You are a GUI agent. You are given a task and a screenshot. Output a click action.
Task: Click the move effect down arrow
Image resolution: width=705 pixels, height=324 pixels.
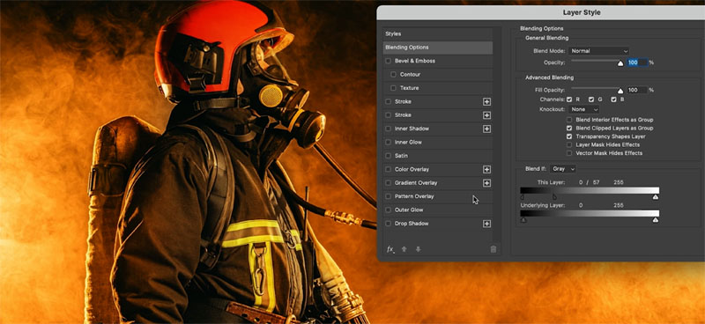pyautogui.click(x=418, y=249)
